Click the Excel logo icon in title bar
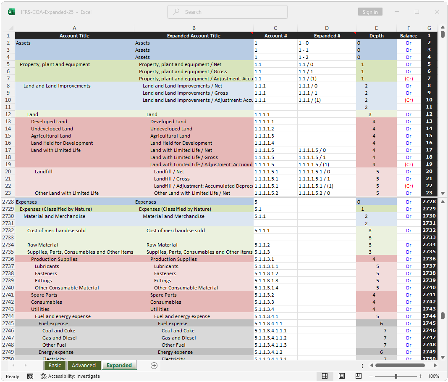Image resolution: width=448 pixels, height=382 pixels. pyautogui.click(x=11, y=12)
